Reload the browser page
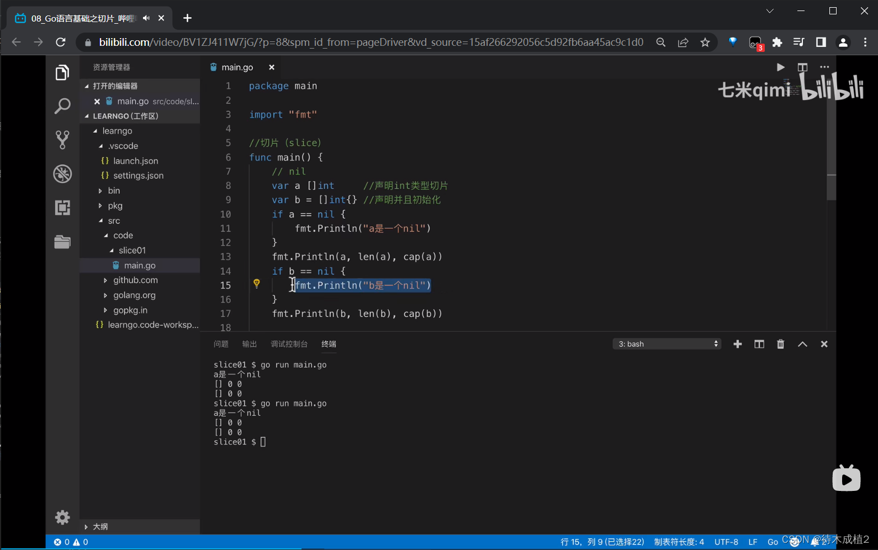The width and height of the screenshot is (878, 550). tap(61, 43)
